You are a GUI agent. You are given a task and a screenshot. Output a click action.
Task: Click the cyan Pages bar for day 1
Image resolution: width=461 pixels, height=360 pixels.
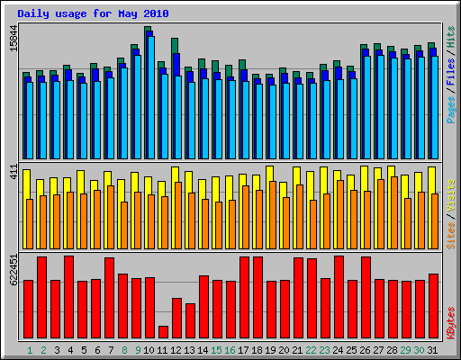click(x=30, y=121)
